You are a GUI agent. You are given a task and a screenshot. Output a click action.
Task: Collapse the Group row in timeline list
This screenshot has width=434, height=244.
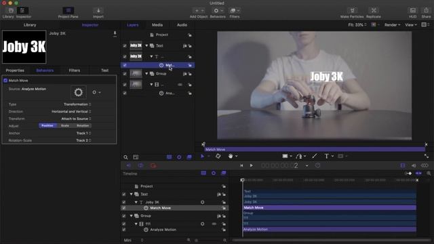tap(132, 216)
